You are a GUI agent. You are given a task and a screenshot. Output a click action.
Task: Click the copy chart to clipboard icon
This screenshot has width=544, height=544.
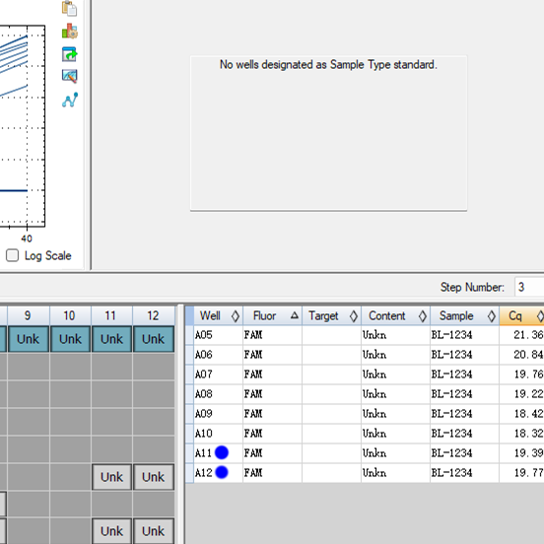(69, 8)
